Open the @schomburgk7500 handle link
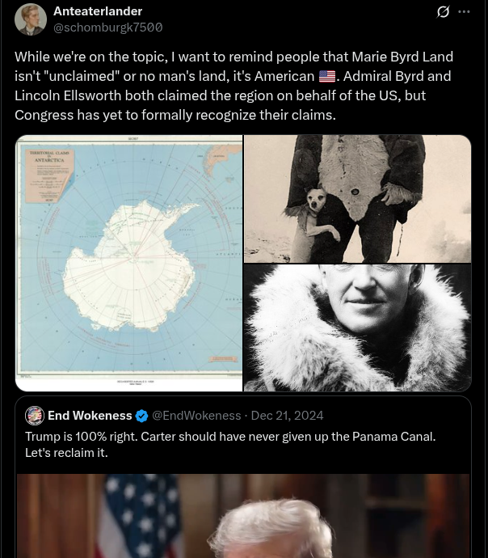 (x=107, y=27)
